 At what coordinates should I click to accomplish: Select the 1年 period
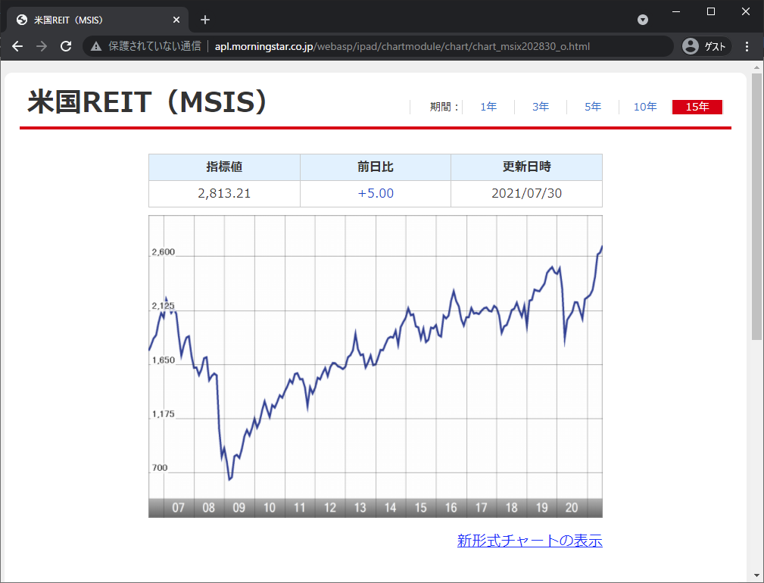488,107
